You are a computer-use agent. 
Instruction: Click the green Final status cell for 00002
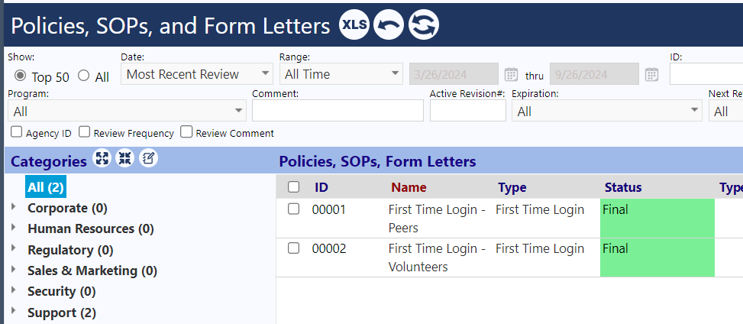click(x=657, y=258)
